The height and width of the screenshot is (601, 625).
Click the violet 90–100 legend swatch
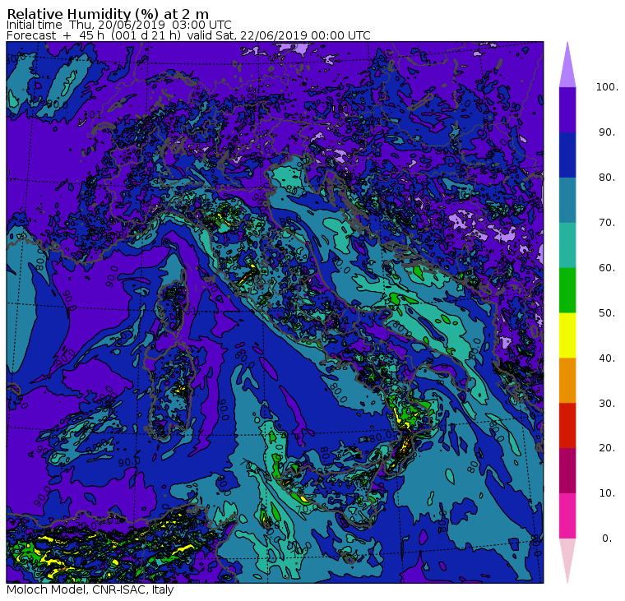click(567, 109)
